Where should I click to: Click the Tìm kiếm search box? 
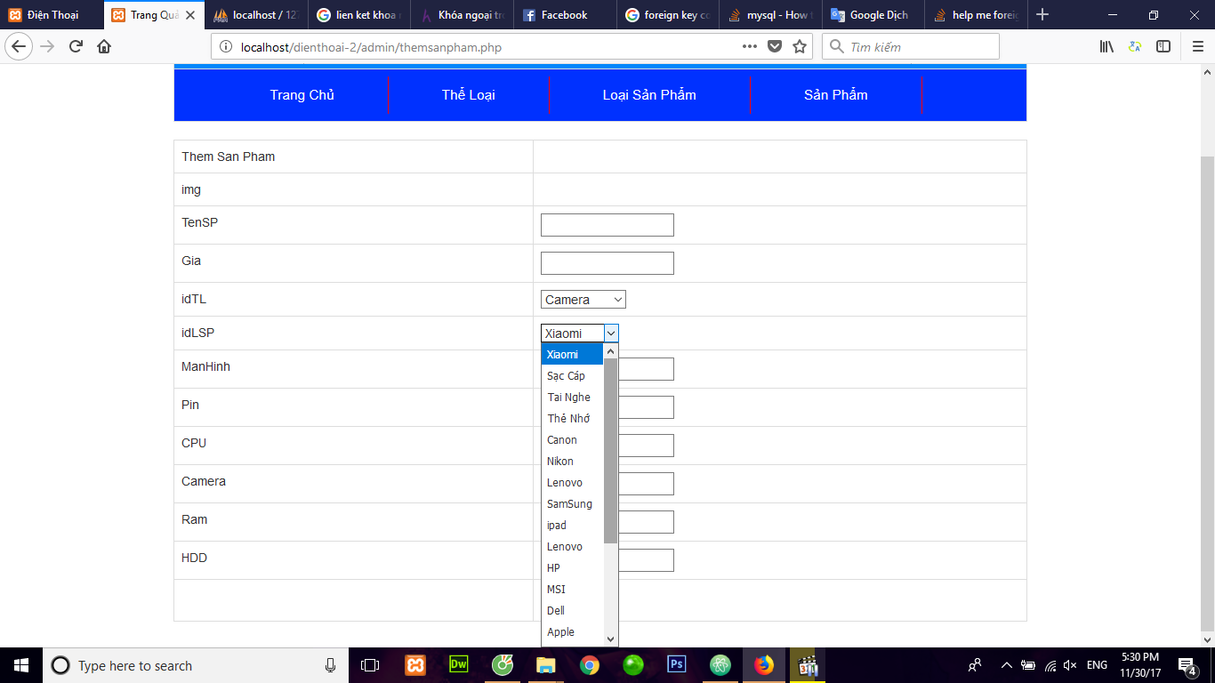point(911,47)
